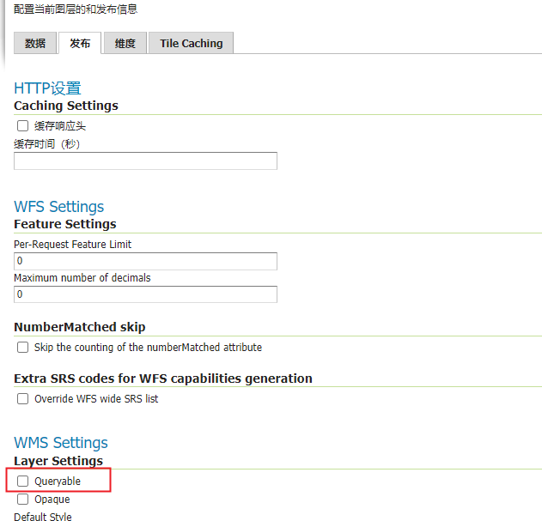Click the WFS Settings heading
The width and height of the screenshot is (542, 521).
click(x=58, y=207)
